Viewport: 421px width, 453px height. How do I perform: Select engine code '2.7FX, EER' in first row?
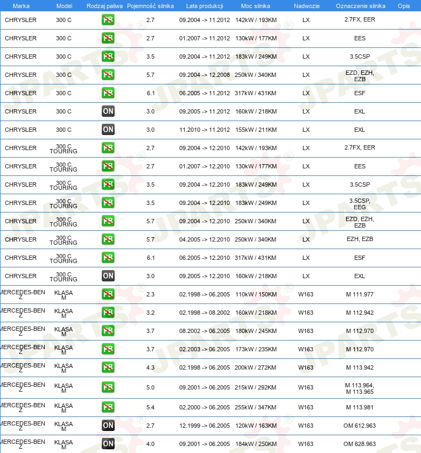tap(360, 19)
